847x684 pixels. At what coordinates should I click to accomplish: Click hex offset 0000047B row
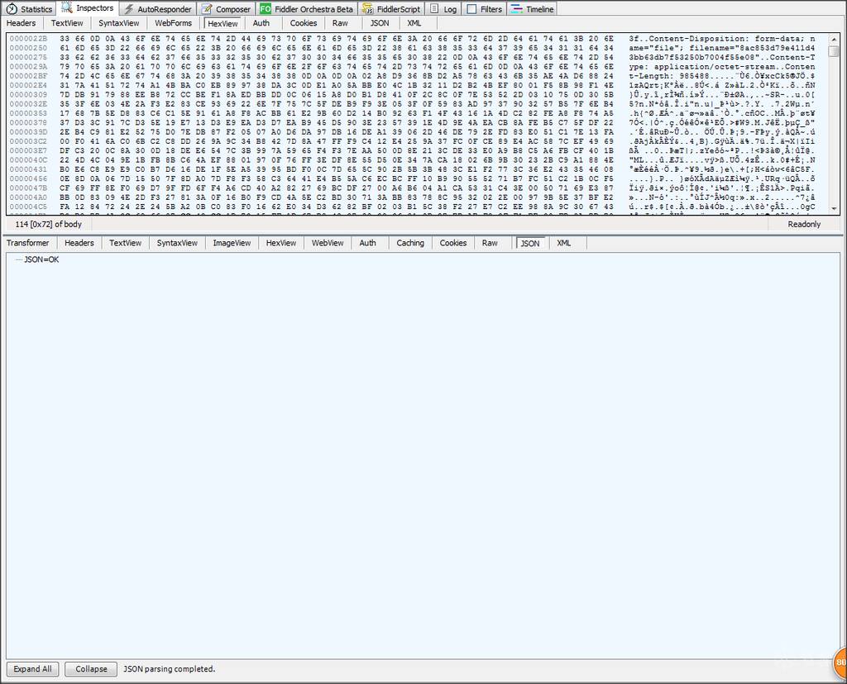pyautogui.click(x=28, y=188)
